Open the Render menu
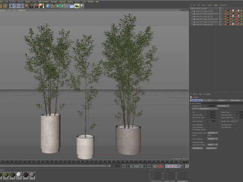The image size is (243, 182). 28,2
